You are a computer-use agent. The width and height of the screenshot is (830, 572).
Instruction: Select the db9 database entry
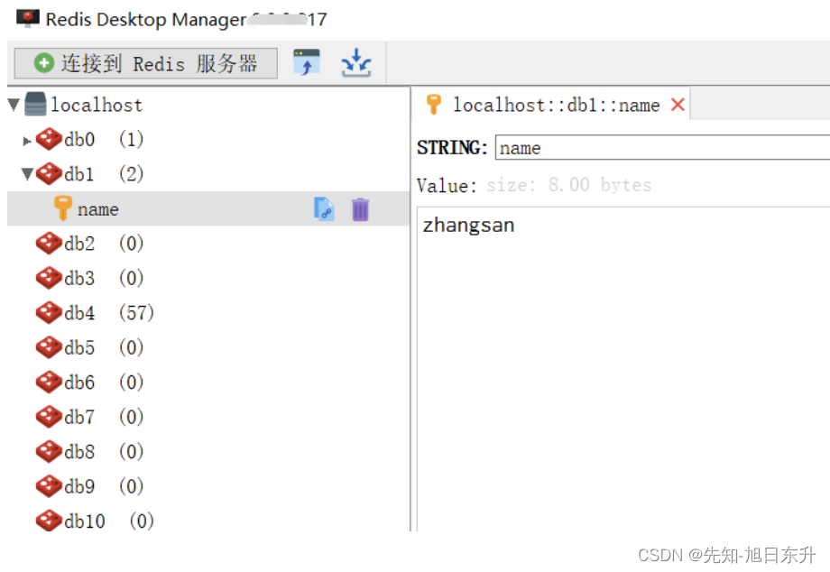[x=79, y=486]
